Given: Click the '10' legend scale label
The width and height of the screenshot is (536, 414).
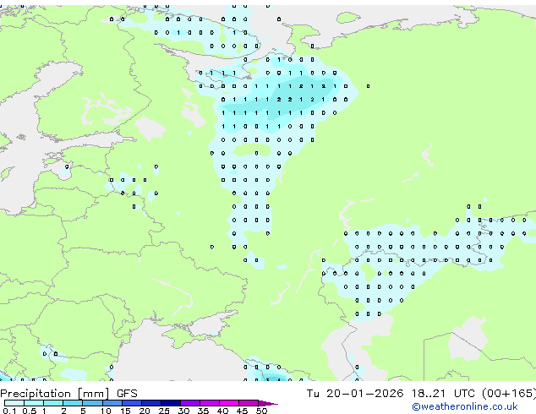Looking at the screenshot, I should pyautogui.click(x=106, y=411).
